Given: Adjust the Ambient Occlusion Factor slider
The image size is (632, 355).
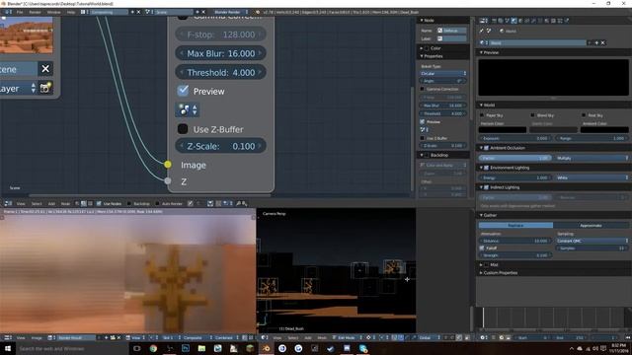Looking at the screenshot, I should [x=515, y=158].
